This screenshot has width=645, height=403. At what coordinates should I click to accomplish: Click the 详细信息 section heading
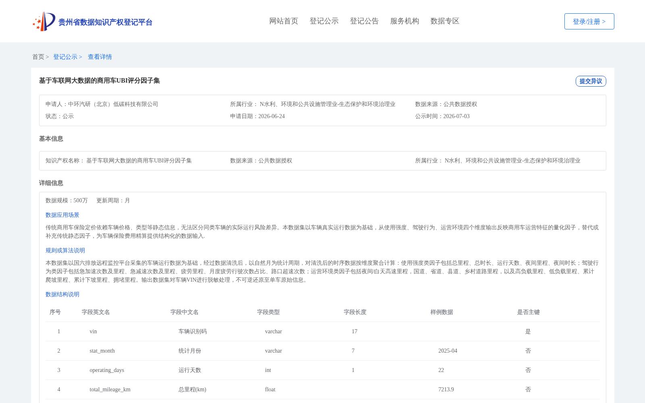tap(51, 183)
